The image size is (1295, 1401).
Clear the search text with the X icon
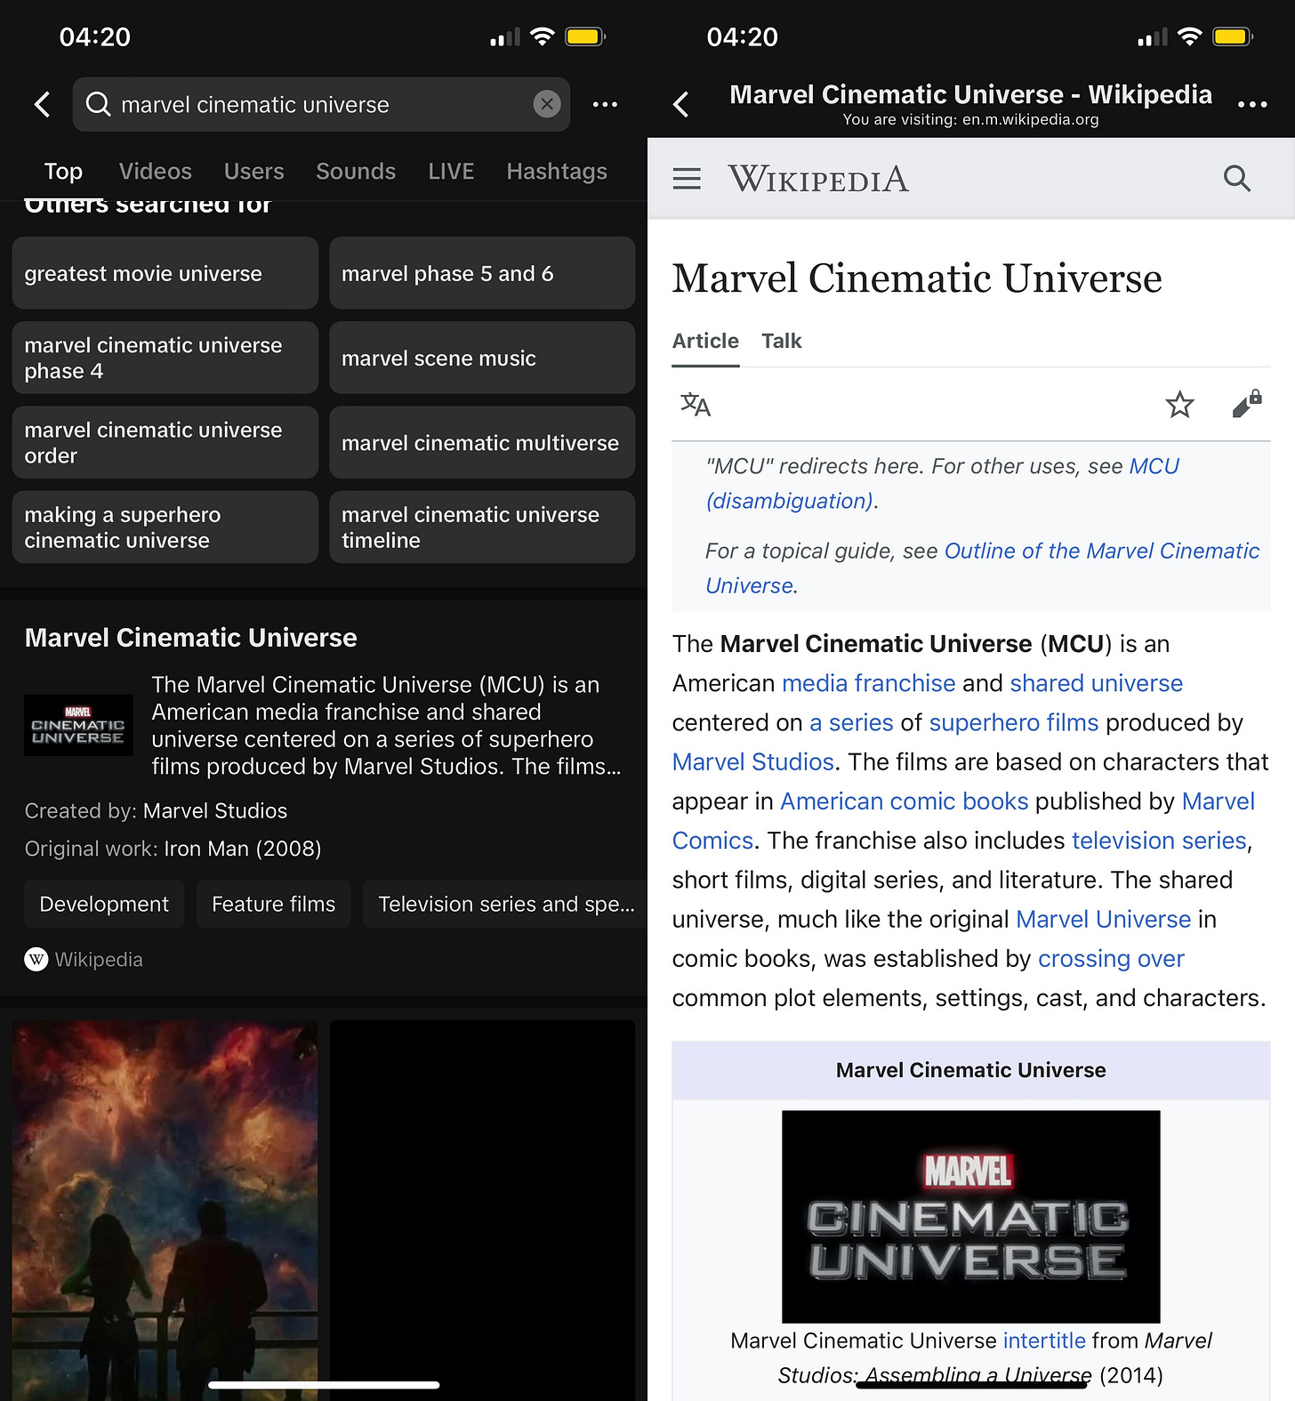pyautogui.click(x=547, y=104)
